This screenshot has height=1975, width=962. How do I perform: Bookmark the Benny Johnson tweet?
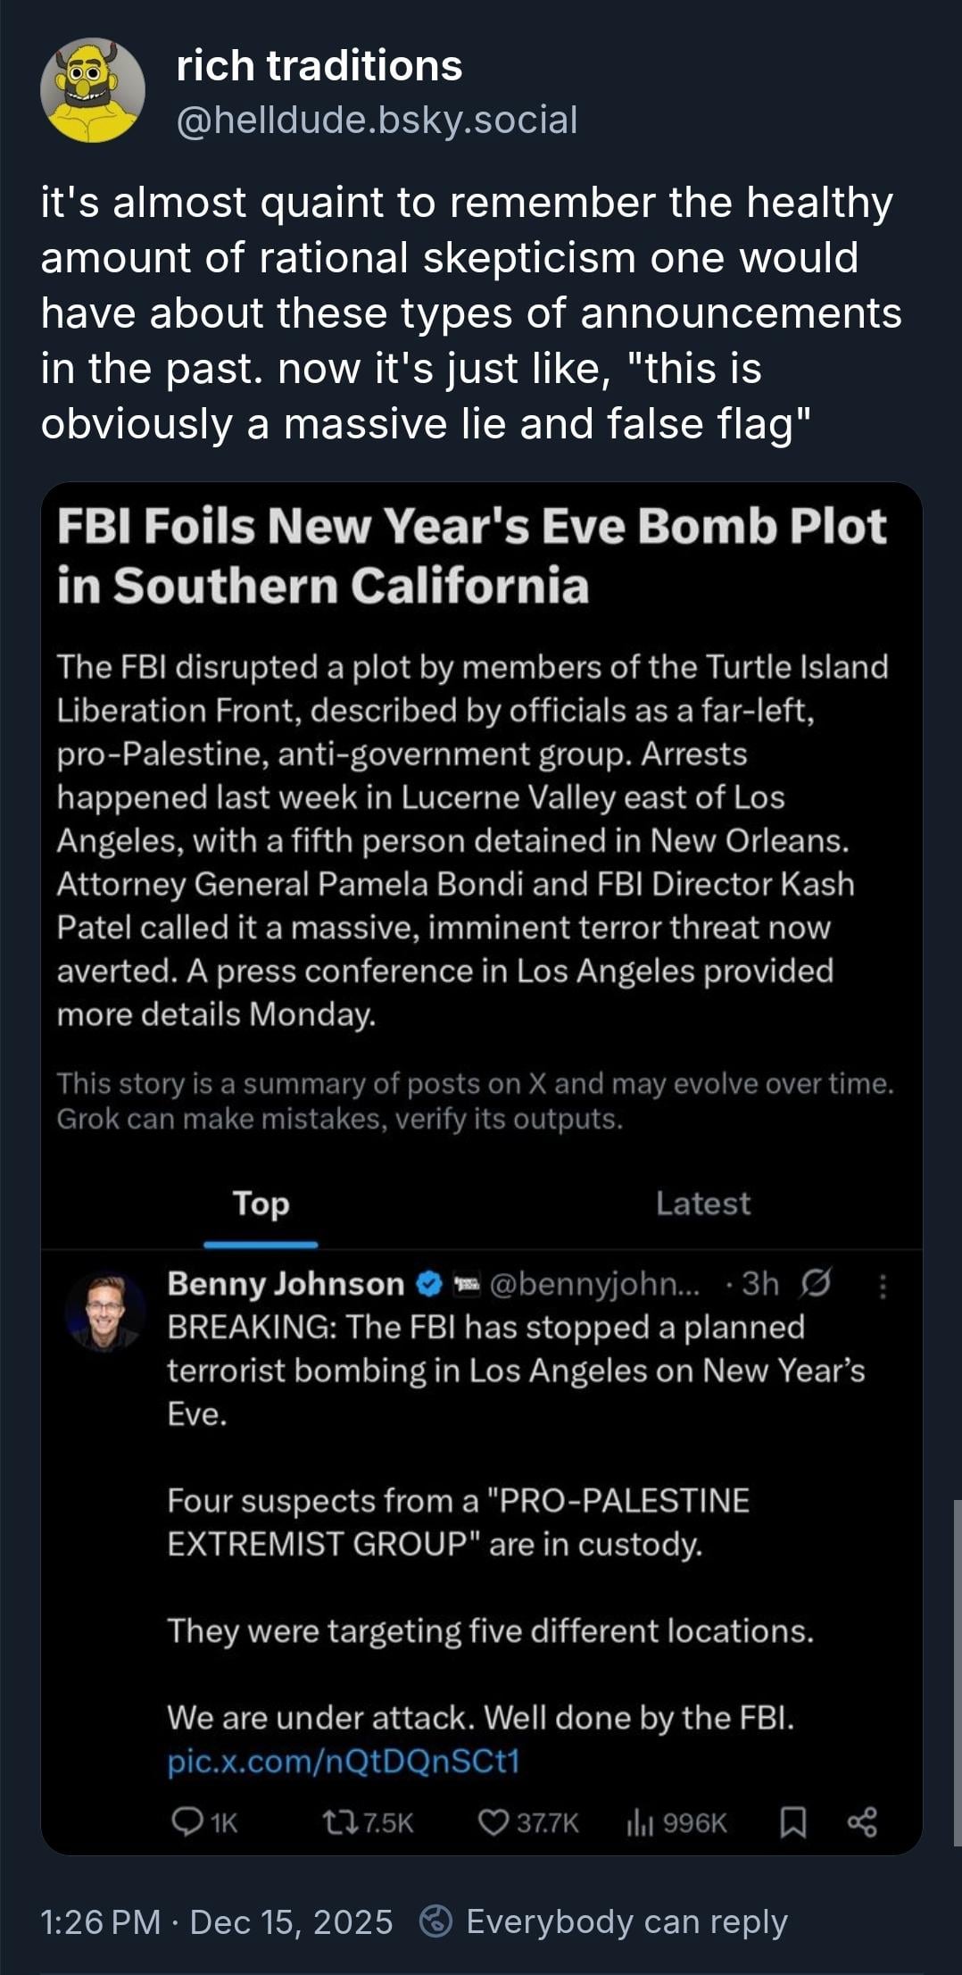point(793,1822)
